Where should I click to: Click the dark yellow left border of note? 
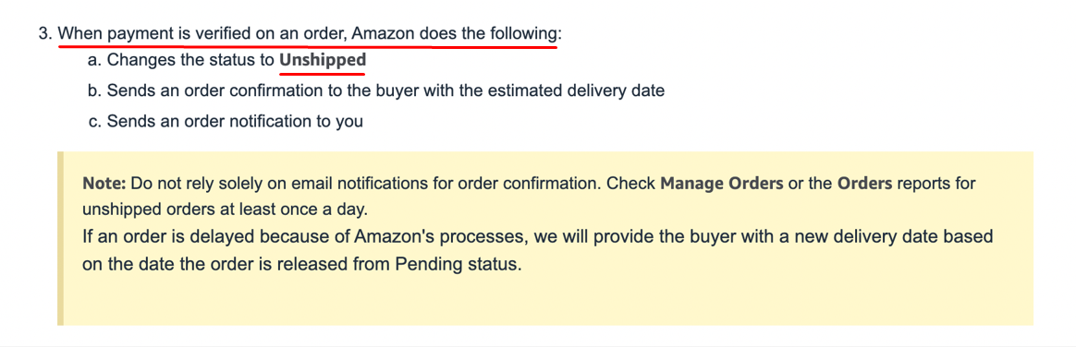coord(60,238)
